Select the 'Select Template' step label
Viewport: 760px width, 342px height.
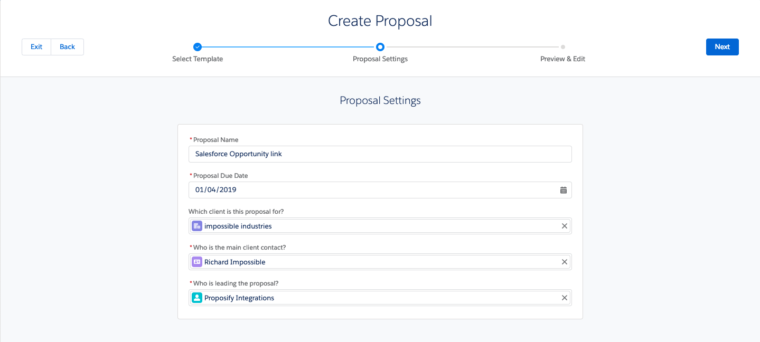[198, 59]
